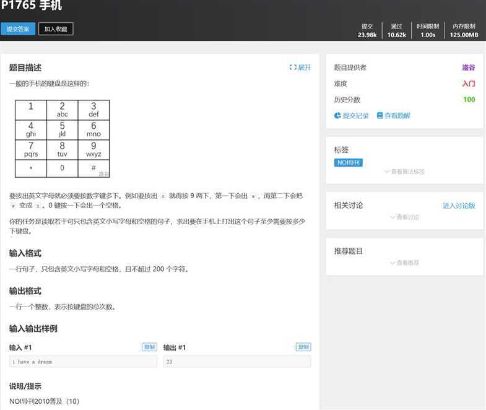Click the 题目描述 heading
The width and height of the screenshot is (486, 410).
(25, 68)
